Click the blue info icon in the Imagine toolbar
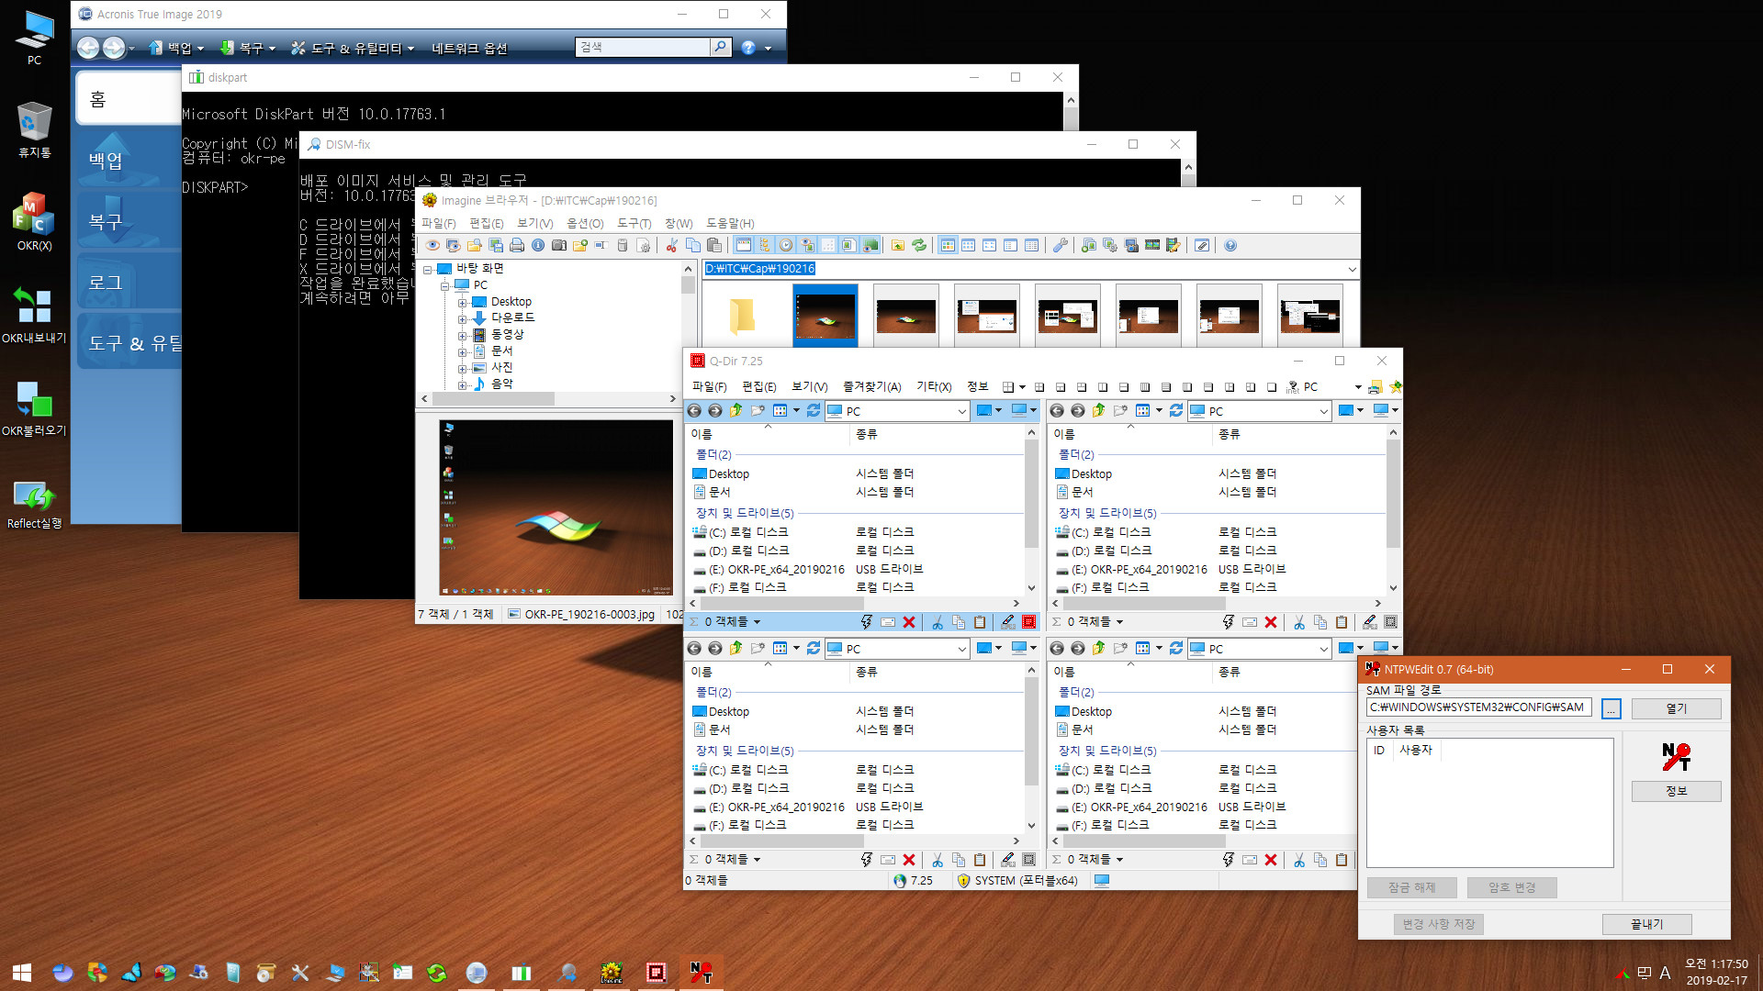This screenshot has height=991, width=1763. [x=538, y=246]
